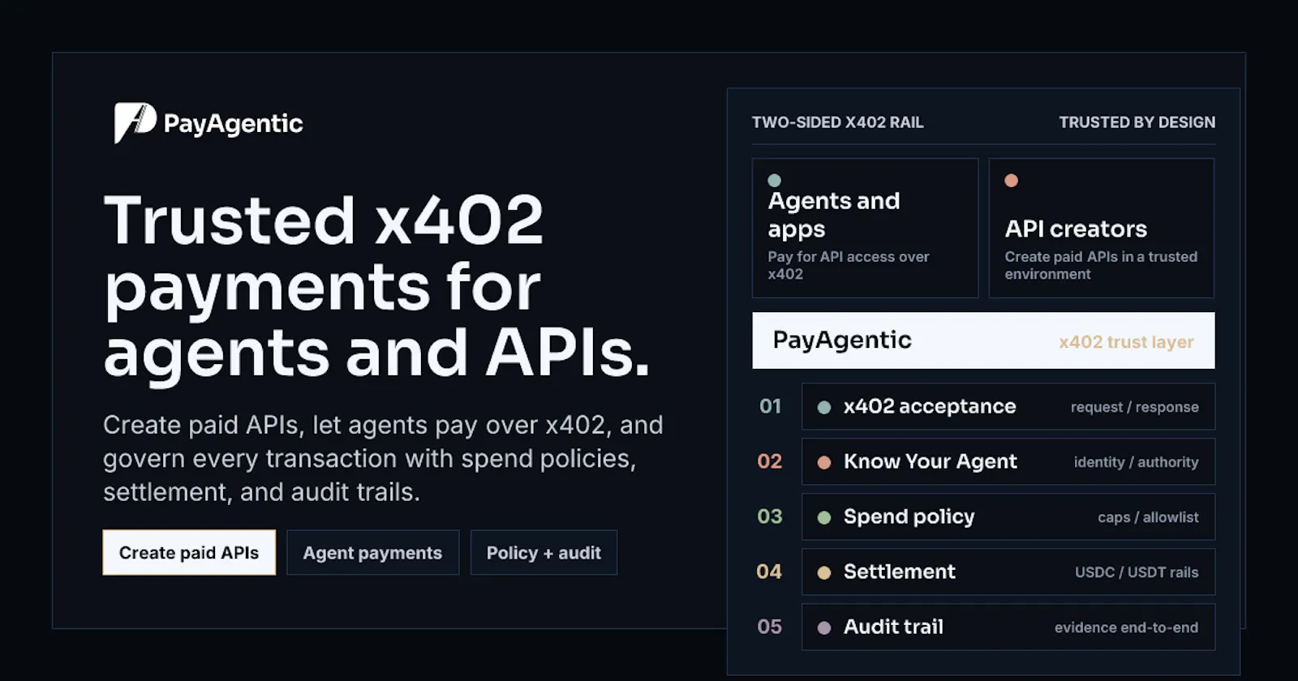The width and height of the screenshot is (1298, 681).
Task: Click the 'Spend policy' label
Action: pyautogui.click(x=909, y=517)
